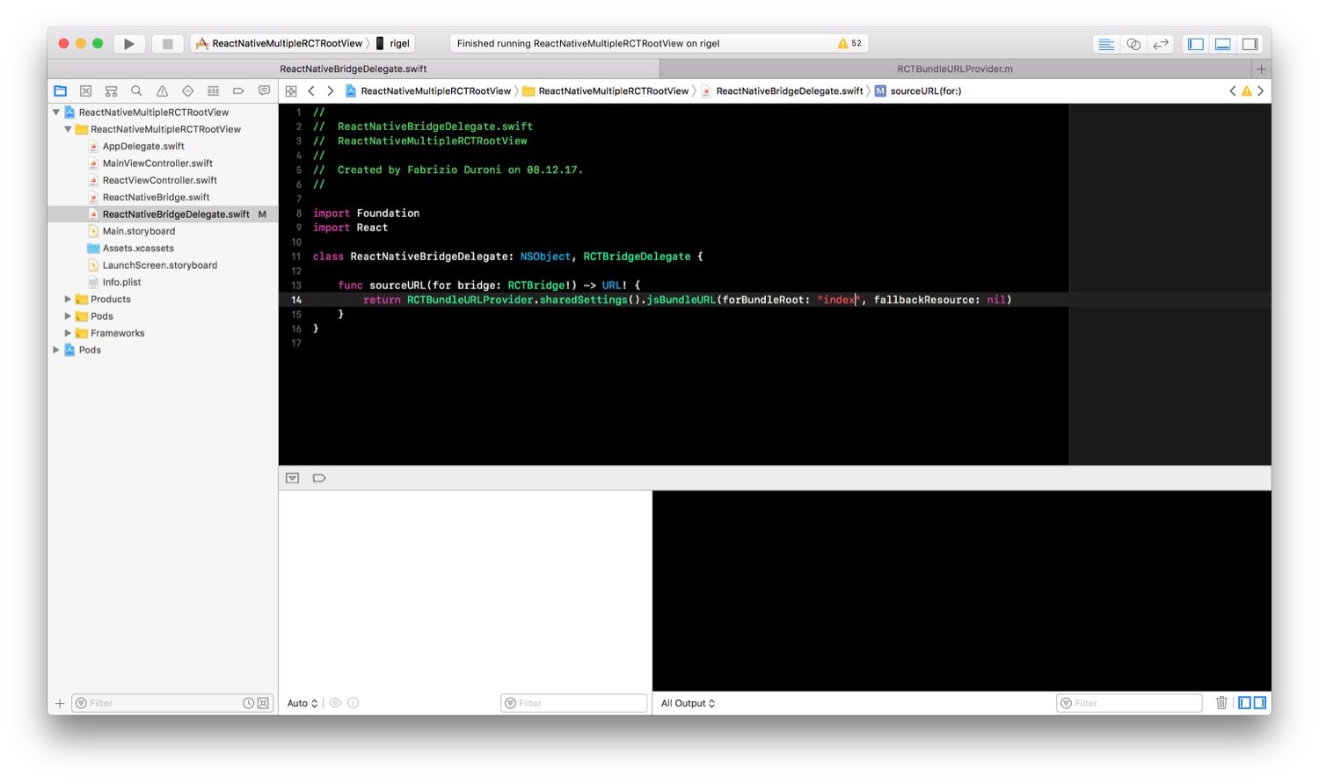Viewport: 1319px width, 783px height.
Task: Choose the ReactNativeMultipleRCTRootView scheme
Action: [279, 43]
